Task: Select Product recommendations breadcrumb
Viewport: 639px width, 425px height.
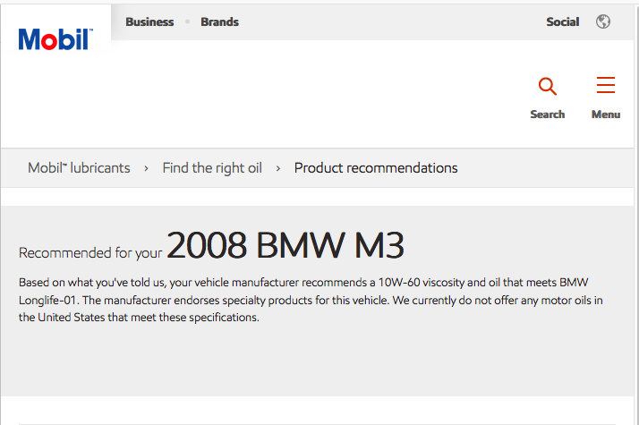Action: [376, 168]
